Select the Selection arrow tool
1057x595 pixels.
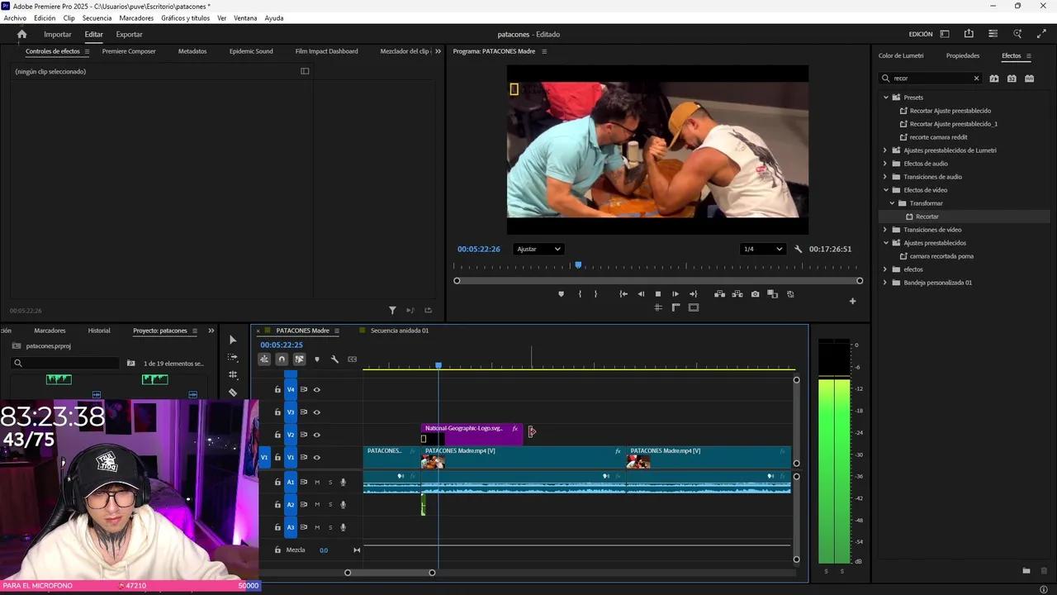pos(233,340)
